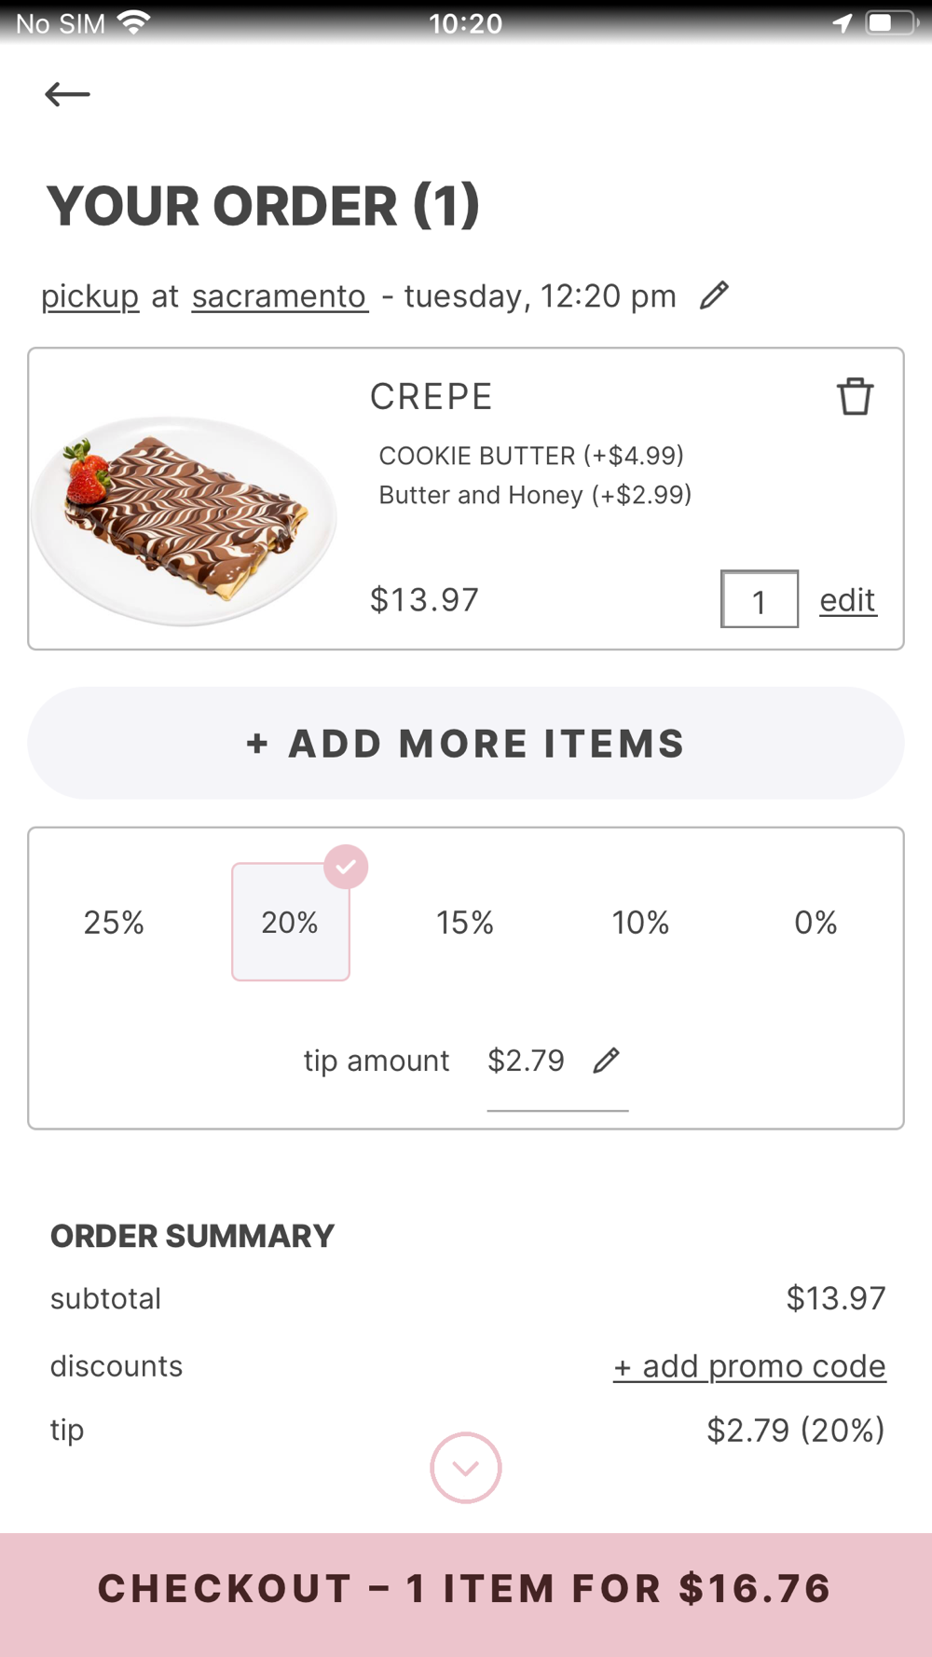Change the pickup order type
This screenshot has height=1657, width=932.
(90, 296)
